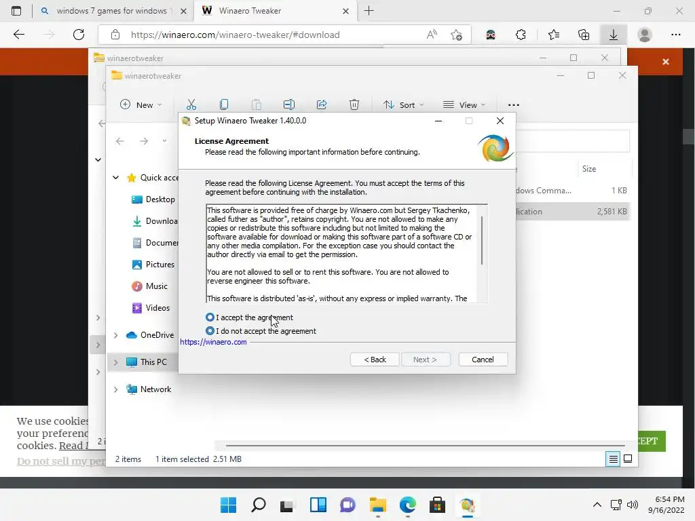Screen dimensions: 695x521
Task: Click the Delete trash icon in Explorer
Action: click(x=354, y=104)
